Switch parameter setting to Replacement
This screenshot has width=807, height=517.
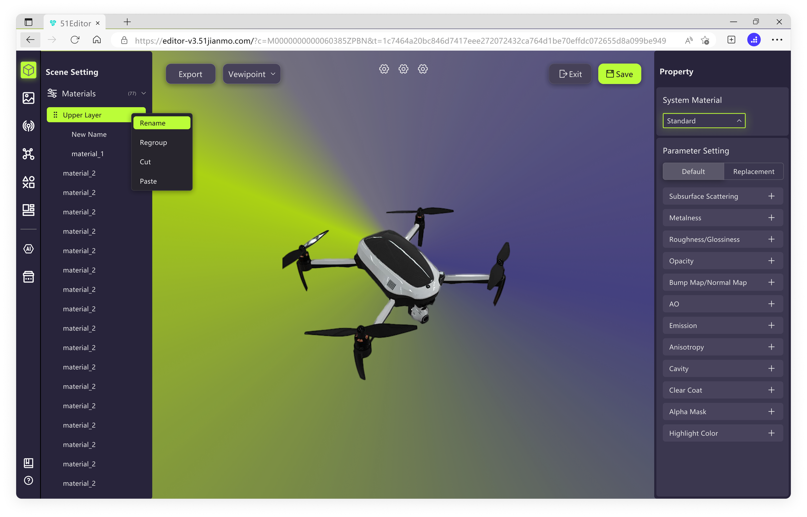tap(753, 172)
